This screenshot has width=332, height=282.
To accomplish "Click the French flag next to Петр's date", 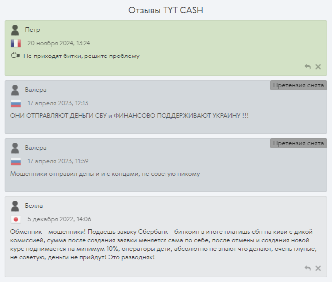I will click(x=16, y=43).
